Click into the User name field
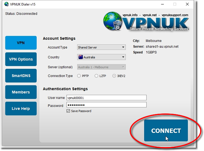204x151 pixels. (106, 98)
